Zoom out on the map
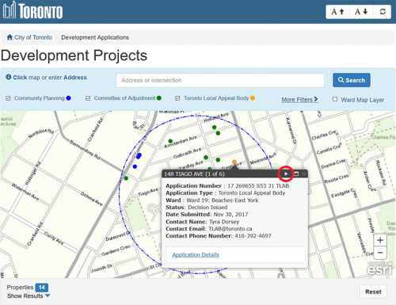Image resolution: width=396 pixels, height=305 pixels. [x=380, y=253]
